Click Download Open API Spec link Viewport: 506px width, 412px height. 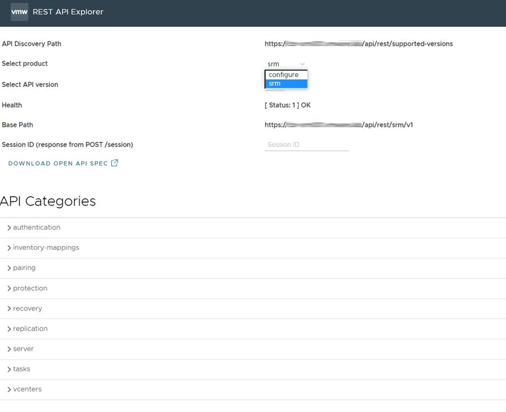click(64, 163)
